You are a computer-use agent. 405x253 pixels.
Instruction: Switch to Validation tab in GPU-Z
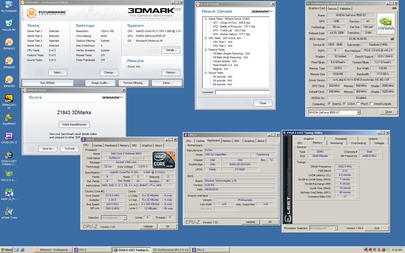[x=345, y=9]
